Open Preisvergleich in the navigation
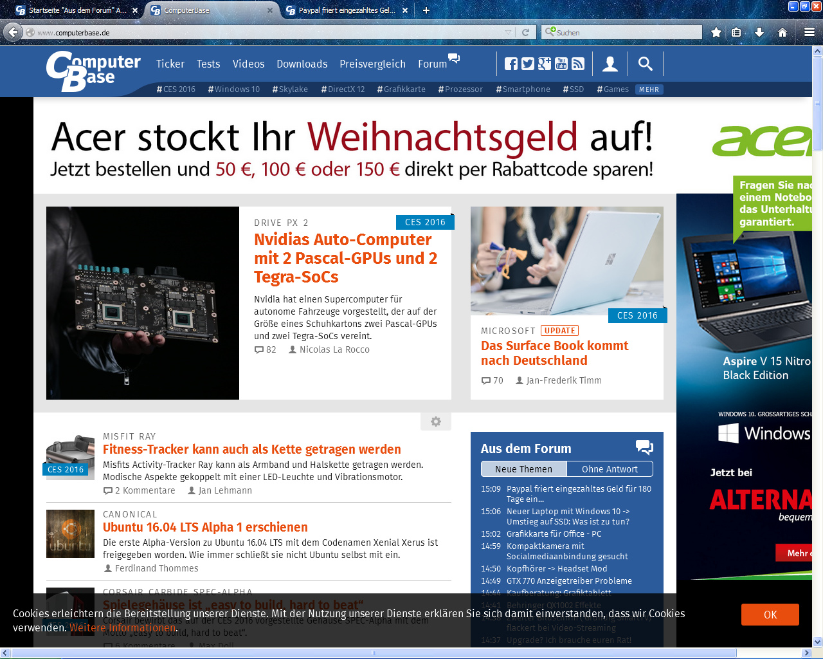The height and width of the screenshot is (659, 823). (x=372, y=64)
